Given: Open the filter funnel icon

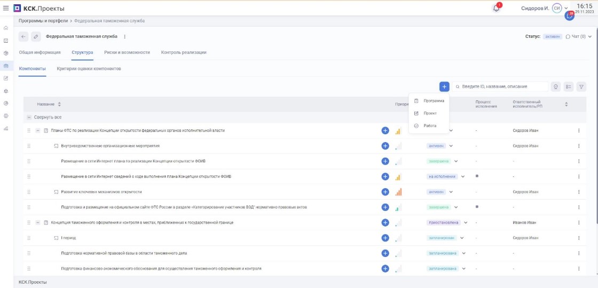Looking at the screenshot, I should (581, 87).
